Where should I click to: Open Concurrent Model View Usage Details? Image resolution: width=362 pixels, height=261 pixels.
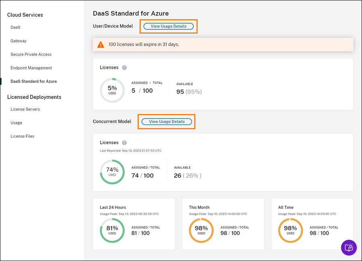(167, 122)
